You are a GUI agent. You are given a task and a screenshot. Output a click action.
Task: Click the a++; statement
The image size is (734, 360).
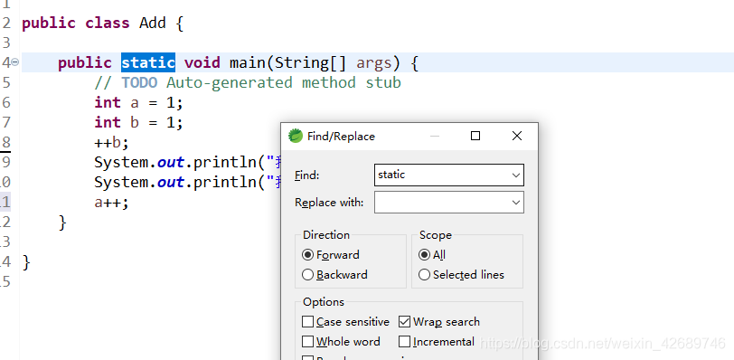coord(111,203)
